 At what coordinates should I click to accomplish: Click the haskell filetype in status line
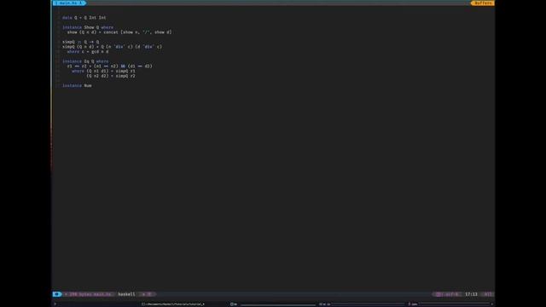(x=126, y=294)
